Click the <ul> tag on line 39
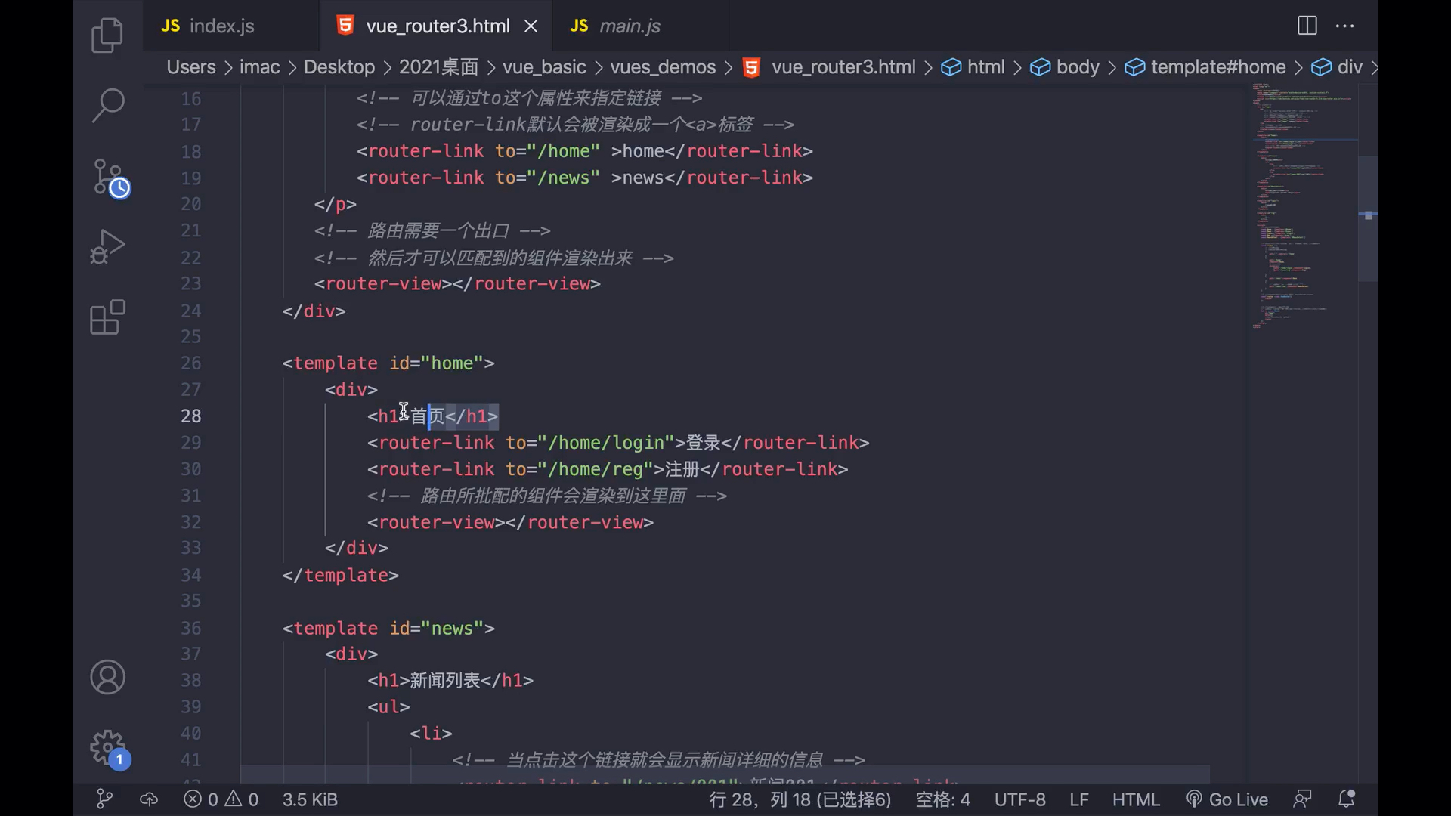This screenshot has width=1451, height=816. pos(388,707)
